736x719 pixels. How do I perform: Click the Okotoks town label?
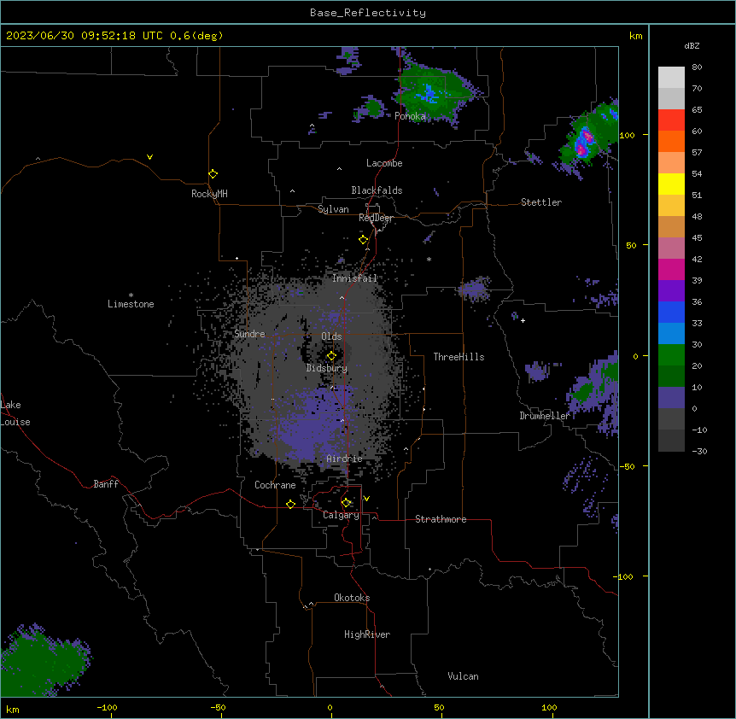click(x=352, y=598)
